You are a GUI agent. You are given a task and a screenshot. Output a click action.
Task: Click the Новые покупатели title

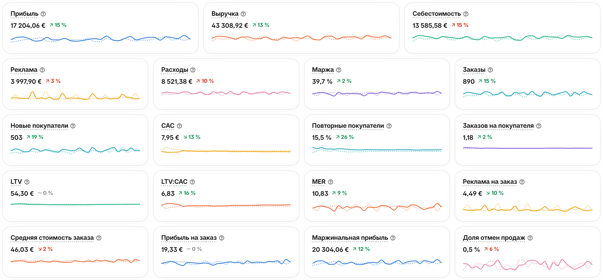coord(39,126)
